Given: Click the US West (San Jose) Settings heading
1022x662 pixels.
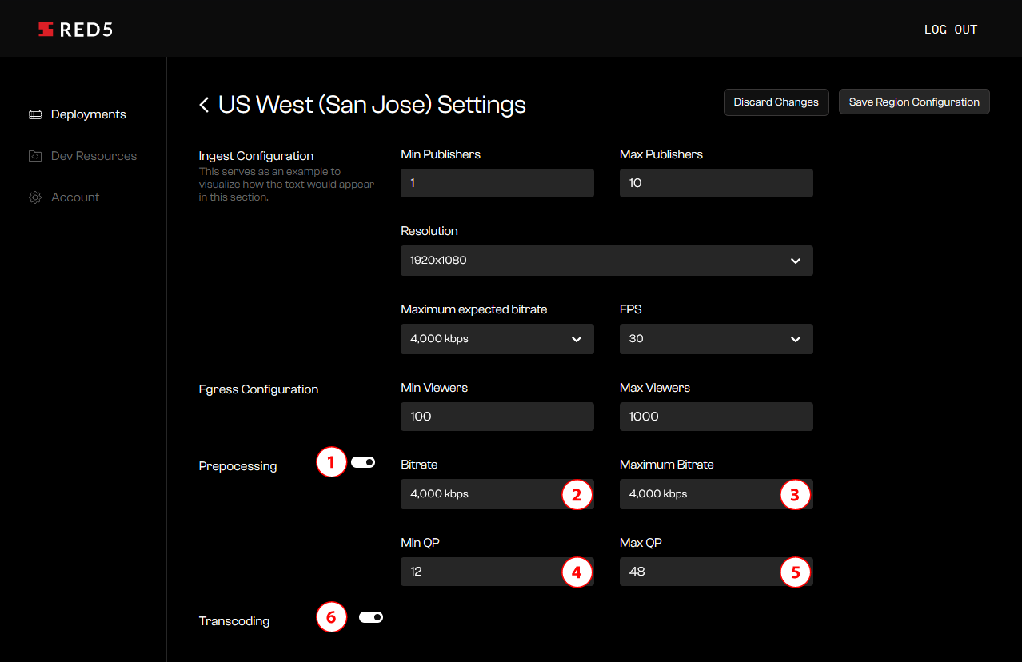Looking at the screenshot, I should click(372, 105).
